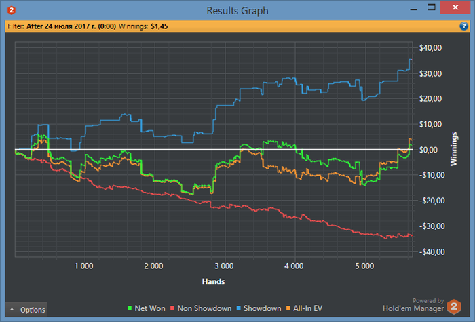Click the $30,00 axis label
The image size is (475, 322).
430,73
